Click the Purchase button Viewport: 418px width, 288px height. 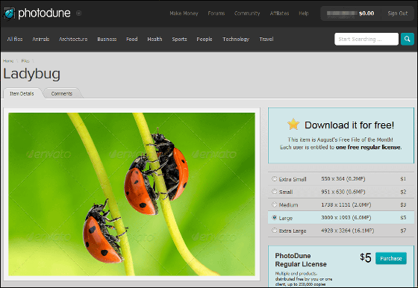(x=391, y=258)
